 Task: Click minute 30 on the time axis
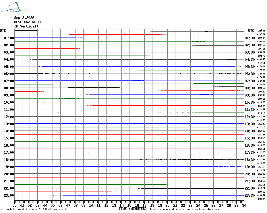[244, 206]
